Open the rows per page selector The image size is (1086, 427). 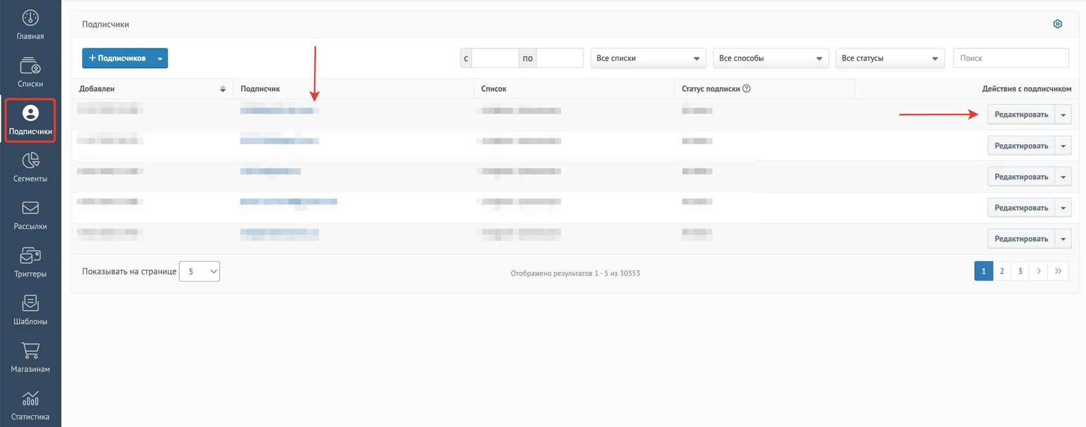tap(199, 271)
